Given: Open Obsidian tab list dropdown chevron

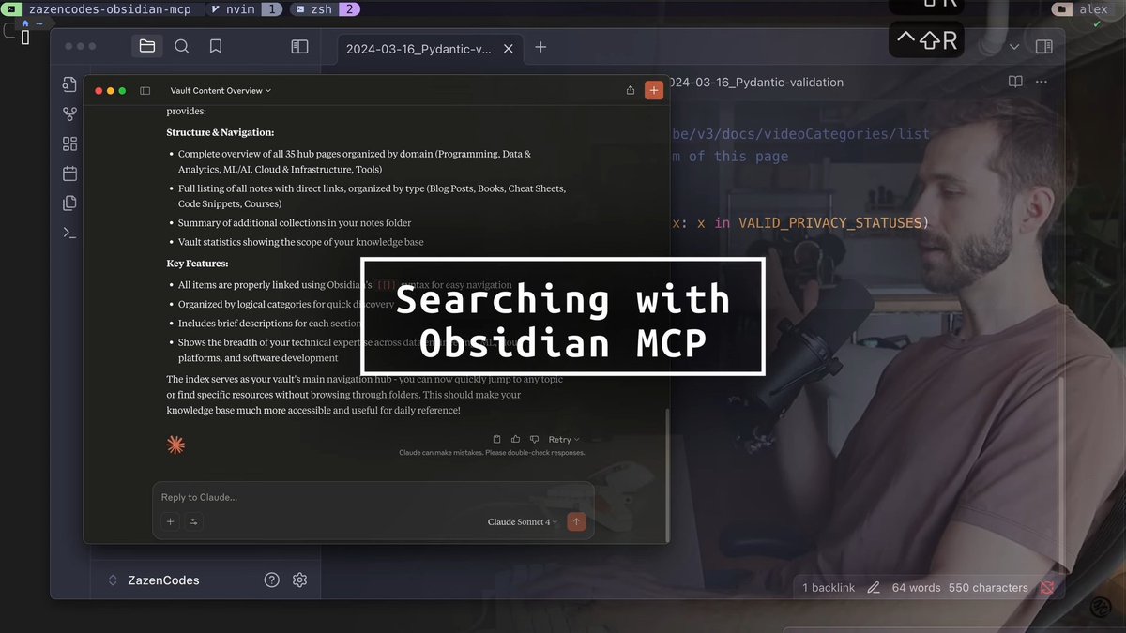Looking at the screenshot, I should point(1014,47).
